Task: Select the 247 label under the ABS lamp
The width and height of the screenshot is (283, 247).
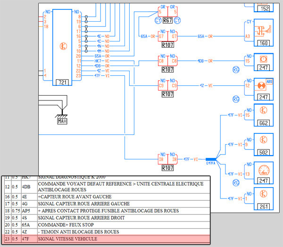Action: pos(264,98)
